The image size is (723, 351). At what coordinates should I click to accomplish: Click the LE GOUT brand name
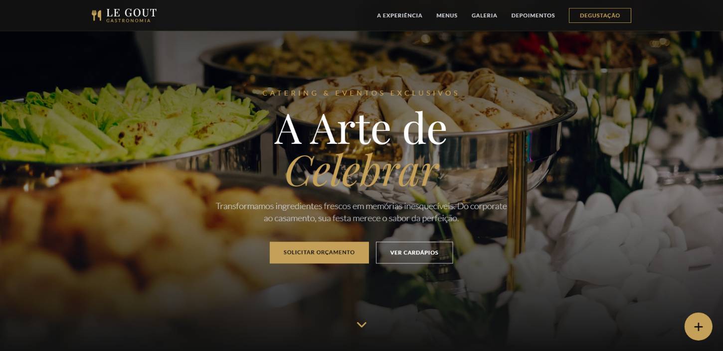(132, 13)
